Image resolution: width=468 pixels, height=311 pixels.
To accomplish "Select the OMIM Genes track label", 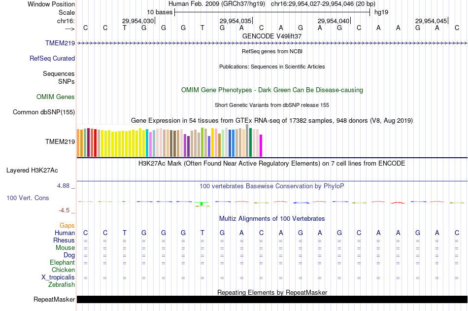I will [56, 97].
